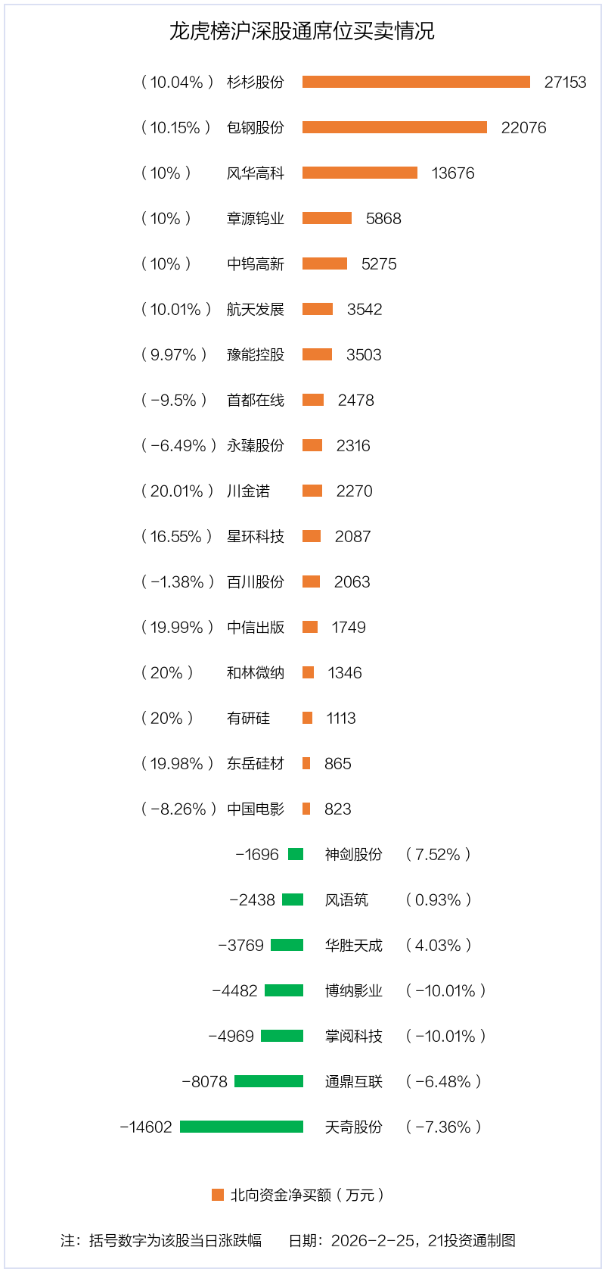The height and width of the screenshot is (1272, 605).
Task: Click the 章源钨业 stock name
Action: point(256,218)
